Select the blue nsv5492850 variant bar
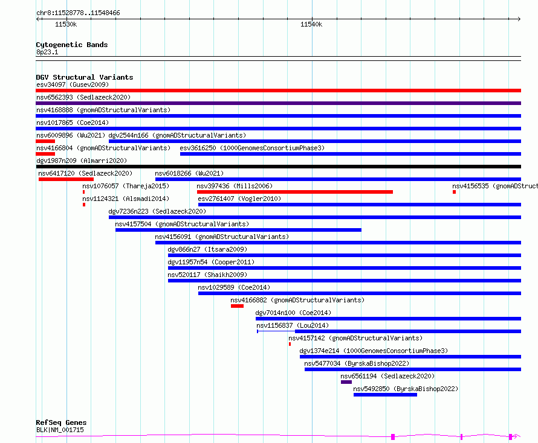Viewport: 538px width, 443px height. (x=385, y=395)
